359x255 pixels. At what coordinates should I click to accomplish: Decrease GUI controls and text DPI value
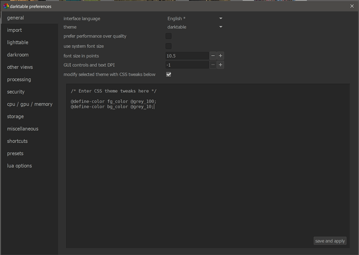(x=213, y=65)
